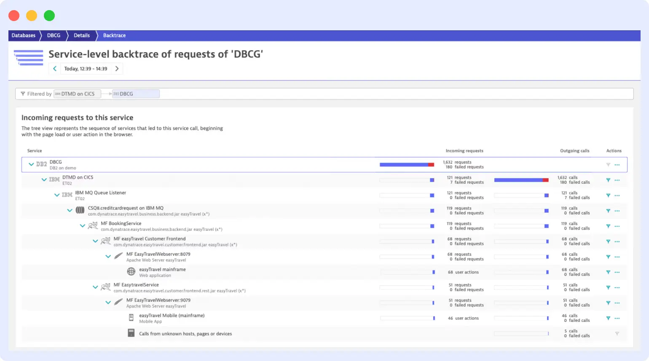Filter by MF easyTravel Customer Frontend row

coord(608,242)
